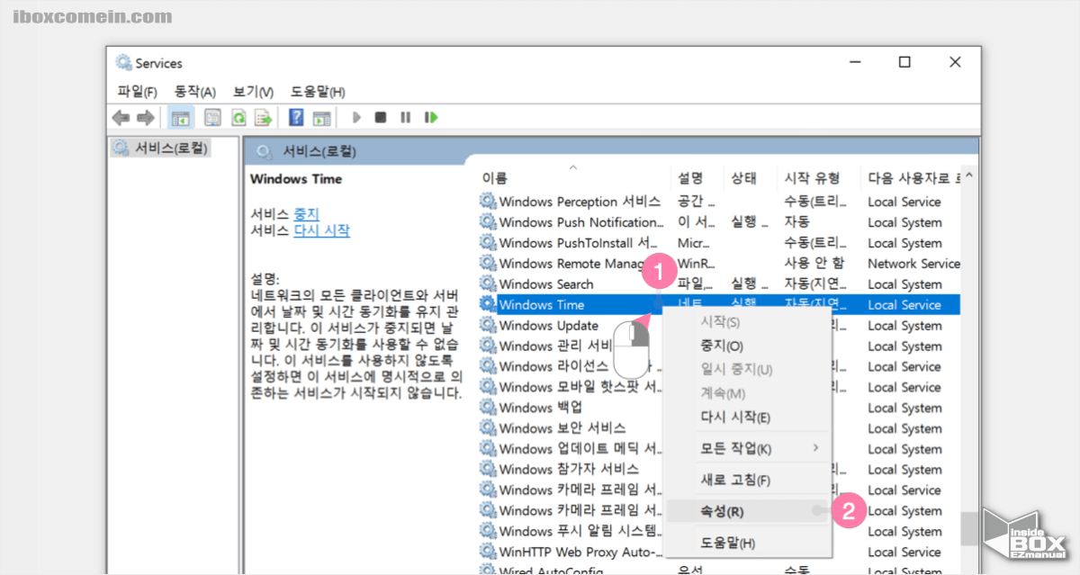Start the service using the play toolbar icon
This screenshot has width=1080, height=575.
coord(355,117)
